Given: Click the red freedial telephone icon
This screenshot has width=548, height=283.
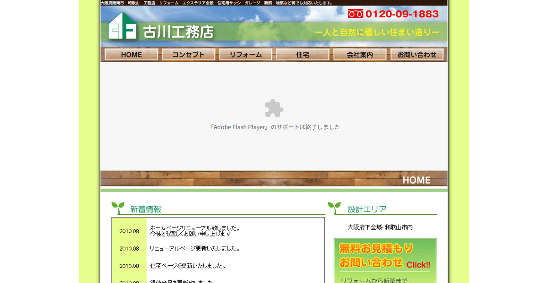Looking at the screenshot, I should [355, 13].
